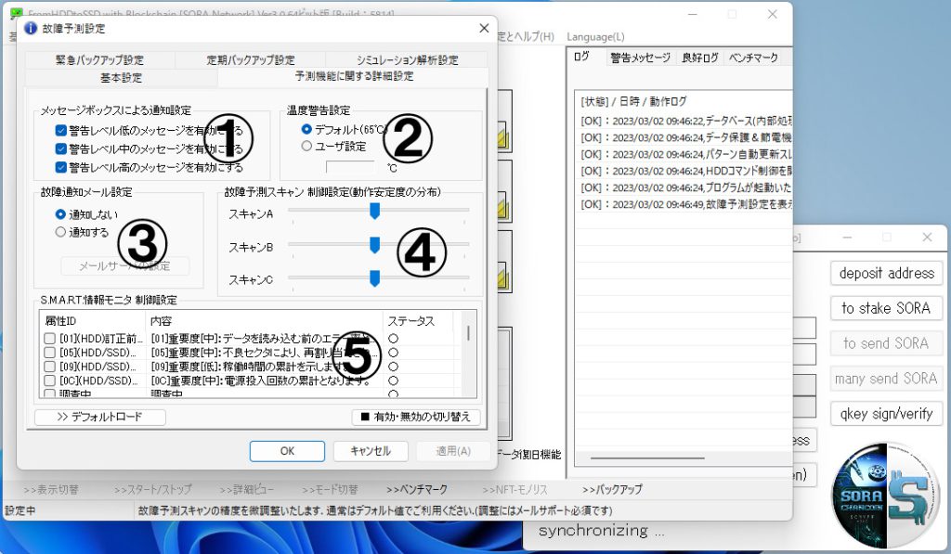Screen dimensions: 951x554
Task: Click the log panel horizontal scrollbar
Action: [x=647, y=458]
